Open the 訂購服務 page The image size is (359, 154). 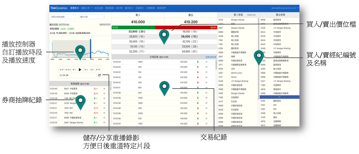coord(150,8)
